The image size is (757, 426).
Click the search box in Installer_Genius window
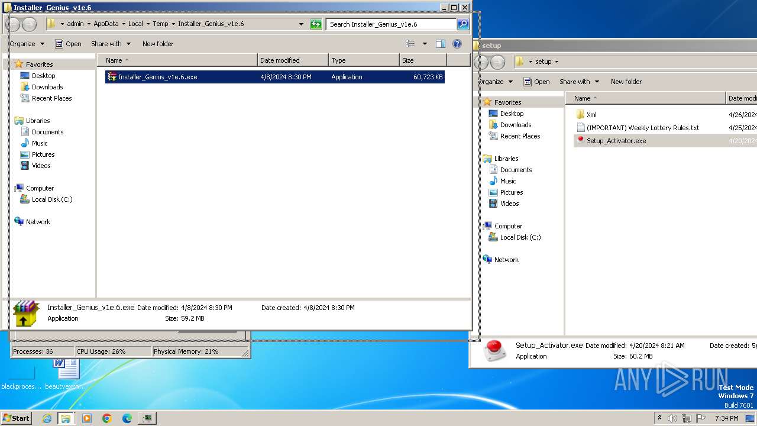390,24
